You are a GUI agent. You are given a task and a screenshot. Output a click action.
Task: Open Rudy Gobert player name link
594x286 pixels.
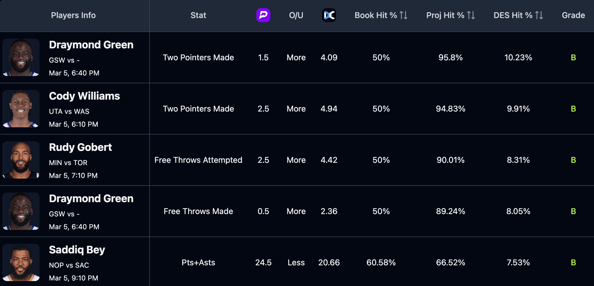tap(80, 147)
